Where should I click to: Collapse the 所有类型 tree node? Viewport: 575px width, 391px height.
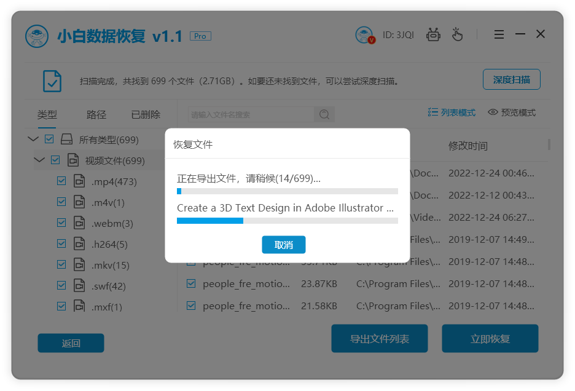pyautogui.click(x=33, y=139)
